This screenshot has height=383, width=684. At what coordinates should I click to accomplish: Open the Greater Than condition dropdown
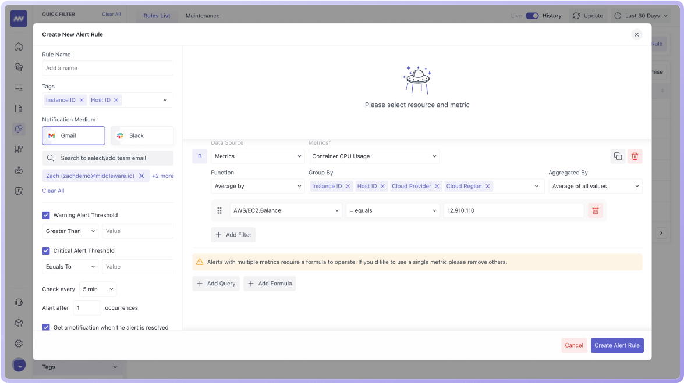[x=70, y=231]
